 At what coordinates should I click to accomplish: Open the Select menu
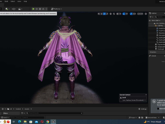point(13,1)
